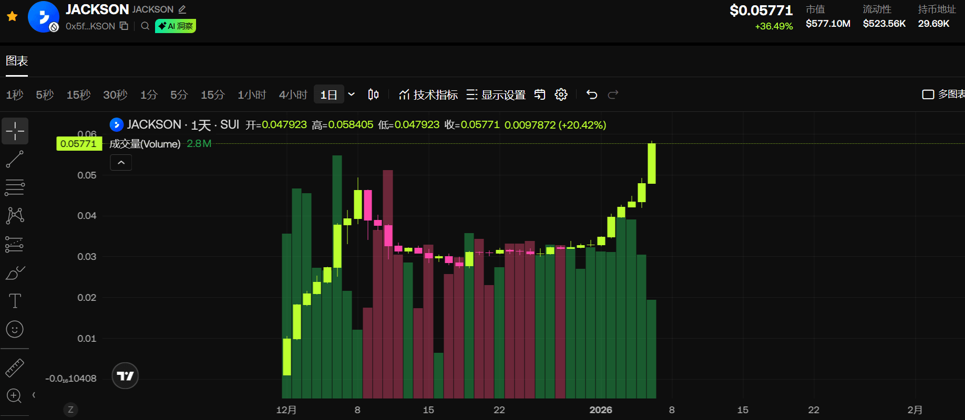Click the 流动性 $523.56K stat
Screen dimensions: 965x420
[x=884, y=16]
